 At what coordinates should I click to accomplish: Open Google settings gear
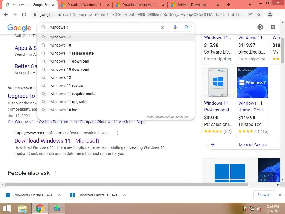(260, 27)
